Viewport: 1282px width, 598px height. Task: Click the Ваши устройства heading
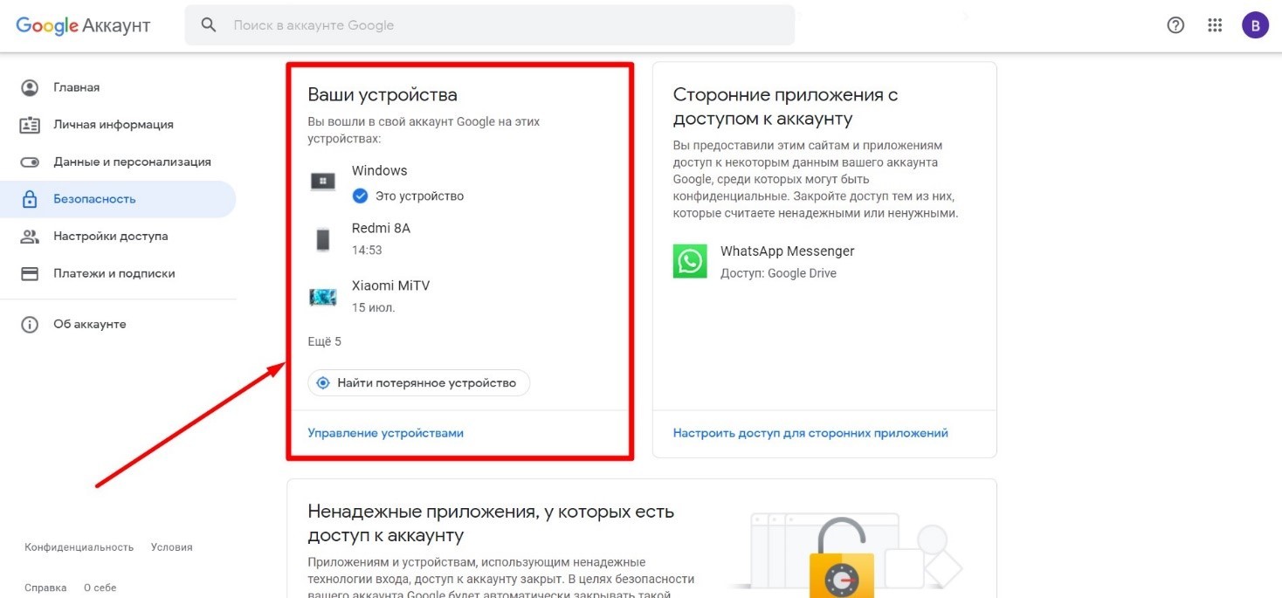383,94
